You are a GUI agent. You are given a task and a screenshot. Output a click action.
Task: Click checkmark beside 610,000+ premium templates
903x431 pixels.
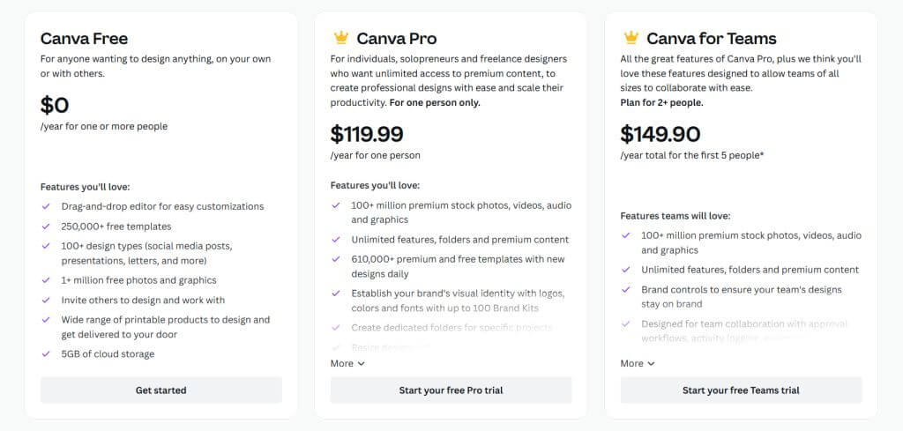point(336,259)
